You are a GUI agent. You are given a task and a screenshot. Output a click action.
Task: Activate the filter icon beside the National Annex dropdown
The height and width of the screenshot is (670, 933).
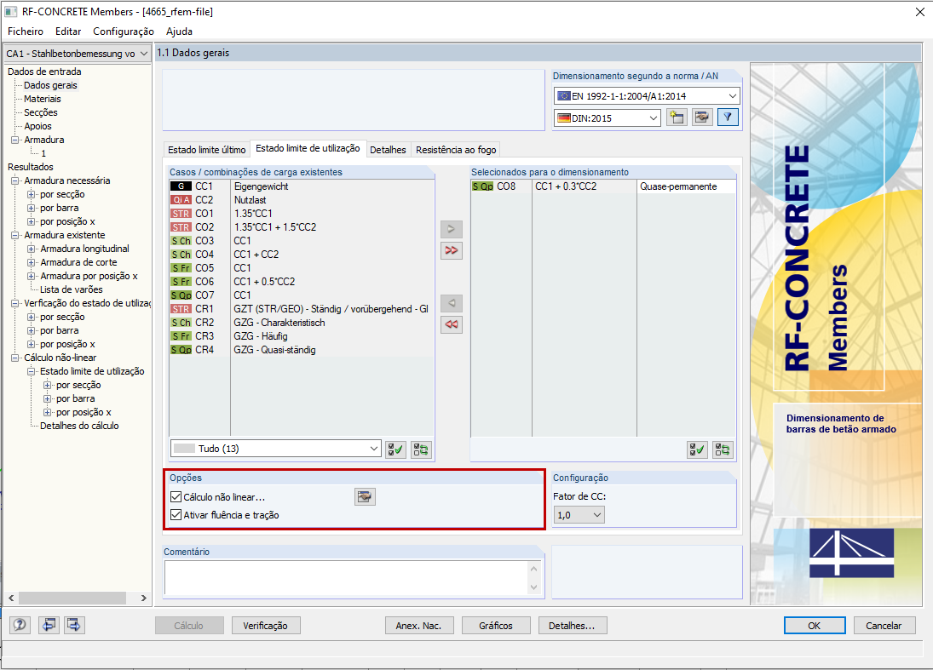click(728, 117)
